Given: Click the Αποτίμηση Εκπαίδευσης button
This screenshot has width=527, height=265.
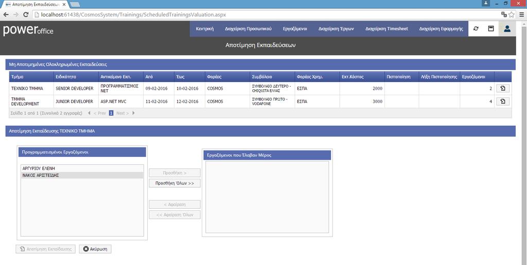Looking at the screenshot, I should click(x=46, y=249).
